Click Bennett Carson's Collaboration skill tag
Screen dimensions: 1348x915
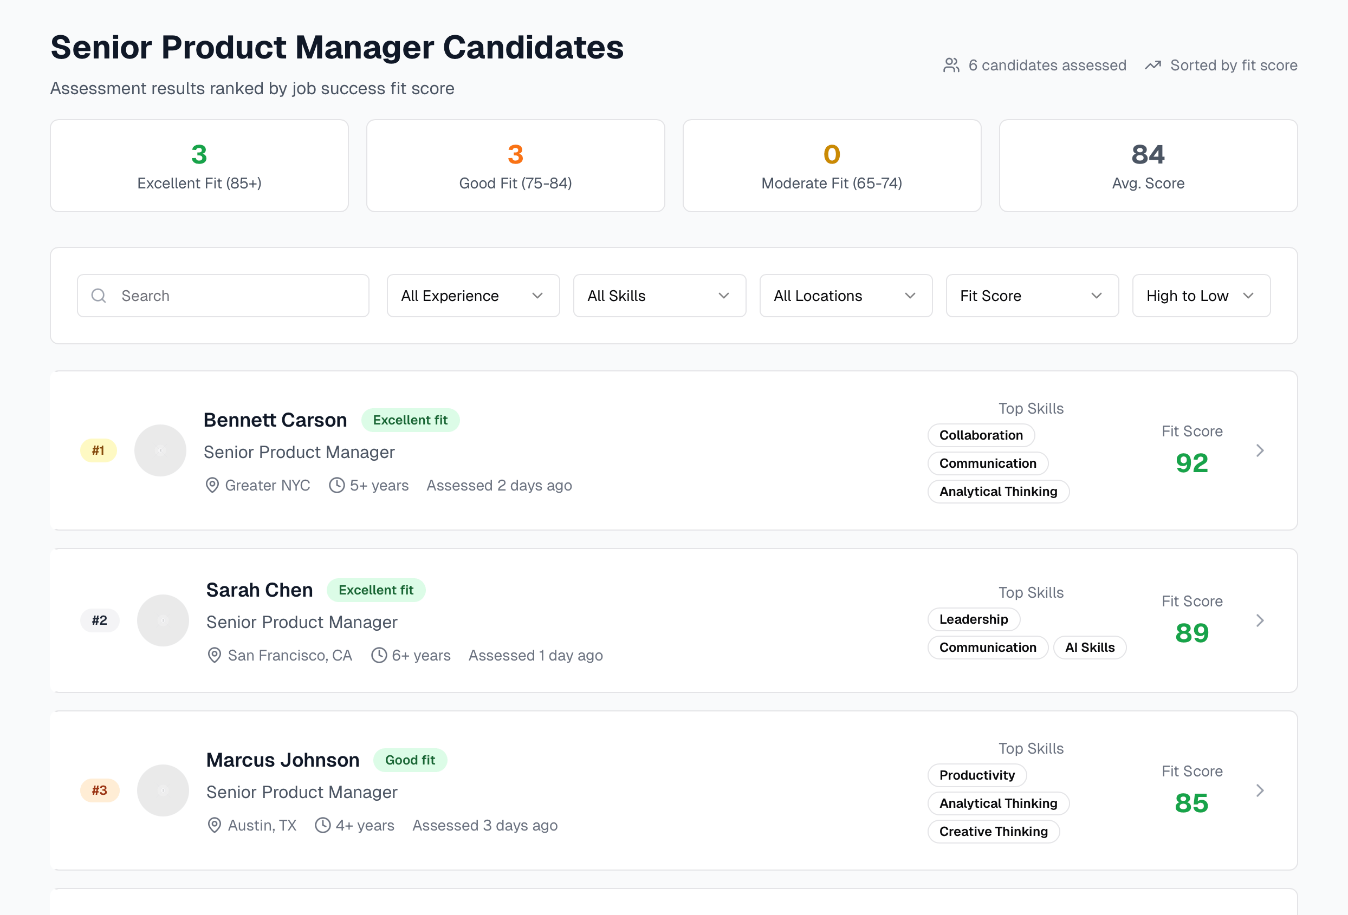point(981,435)
